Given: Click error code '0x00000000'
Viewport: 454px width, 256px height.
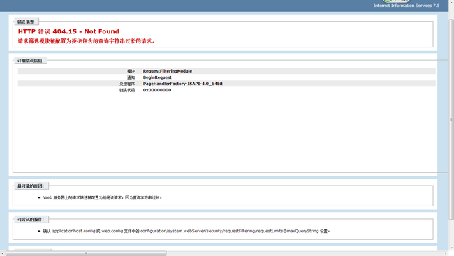Looking at the screenshot, I should [157, 90].
